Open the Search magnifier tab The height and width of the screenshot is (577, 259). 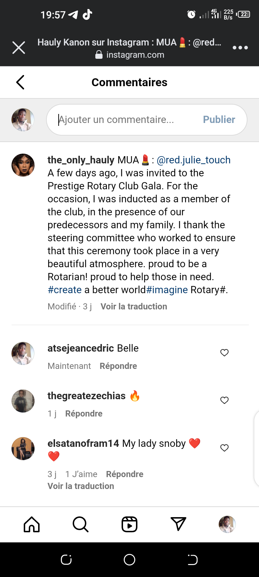pos(80,524)
